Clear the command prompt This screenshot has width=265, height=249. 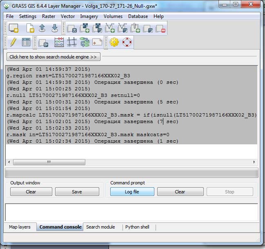tap(180, 192)
